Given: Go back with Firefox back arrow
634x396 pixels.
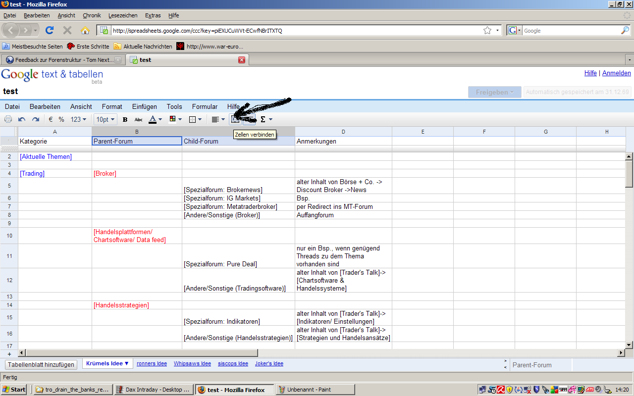Looking at the screenshot, I should pyautogui.click(x=11, y=30).
